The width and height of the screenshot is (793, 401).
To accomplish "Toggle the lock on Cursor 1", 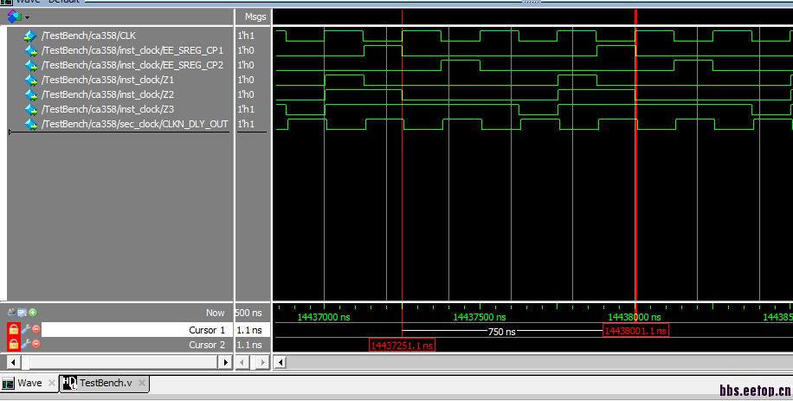I will 13,330.
